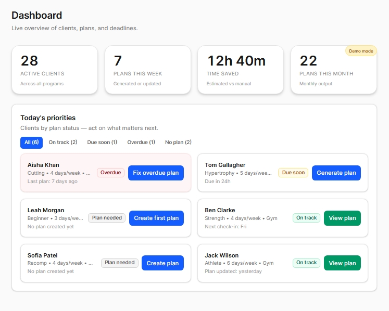389x311 pixels.
Task: Filter by Due soon (1) tab
Action: pyautogui.click(x=102, y=142)
